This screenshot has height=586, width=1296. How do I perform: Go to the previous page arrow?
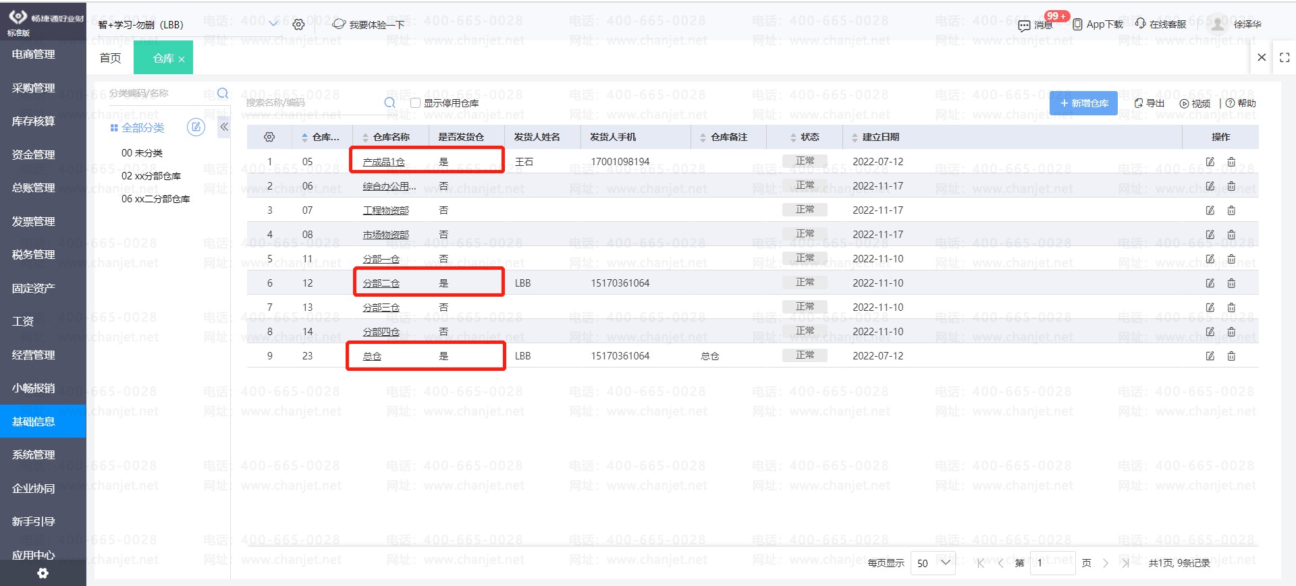[x=1000, y=563]
